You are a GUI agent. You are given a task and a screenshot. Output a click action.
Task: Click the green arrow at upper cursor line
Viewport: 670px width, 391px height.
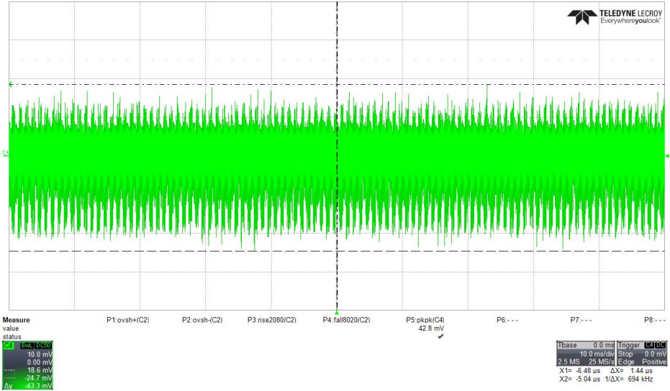pyautogui.click(x=11, y=85)
